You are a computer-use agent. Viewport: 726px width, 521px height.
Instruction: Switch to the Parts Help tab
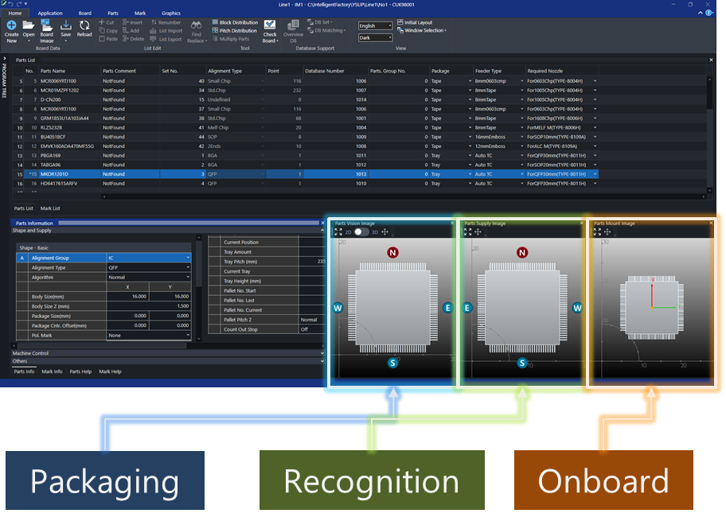(80, 371)
